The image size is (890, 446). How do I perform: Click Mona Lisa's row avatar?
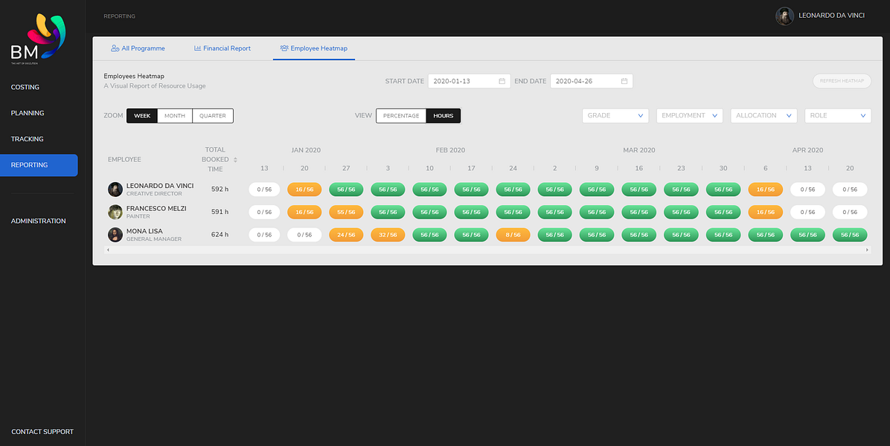[x=115, y=235]
